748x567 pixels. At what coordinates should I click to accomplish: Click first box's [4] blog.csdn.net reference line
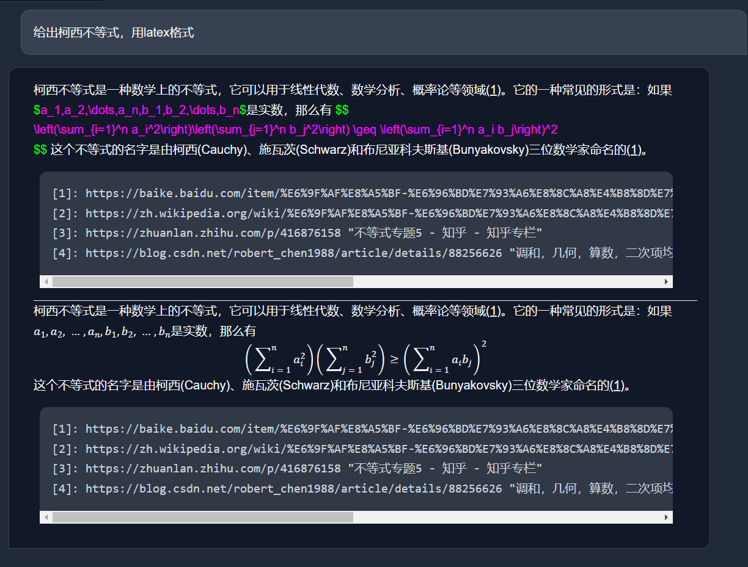point(362,253)
